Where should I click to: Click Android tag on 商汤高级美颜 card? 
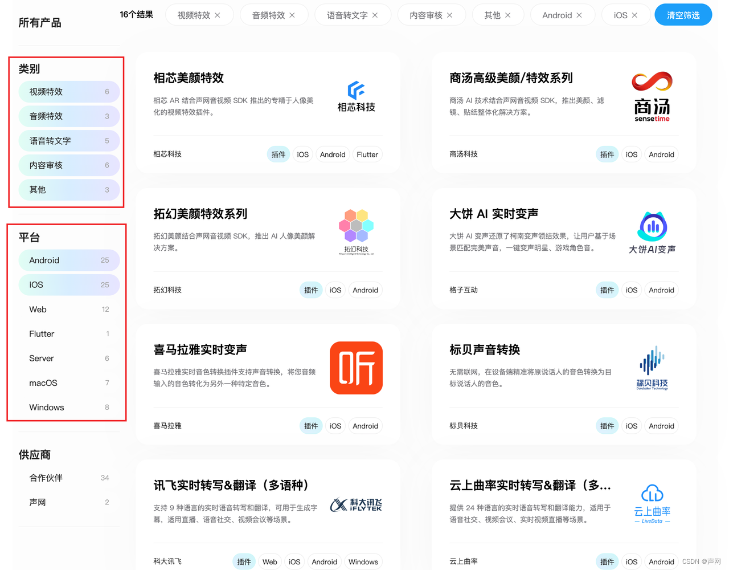(661, 154)
